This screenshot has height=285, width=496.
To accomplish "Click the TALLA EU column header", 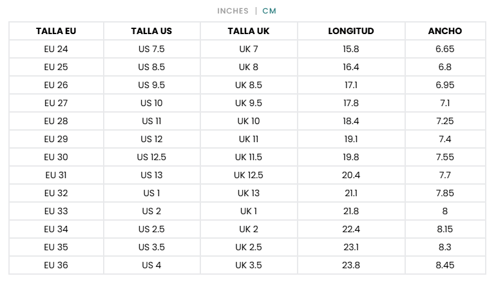I will point(56,31).
